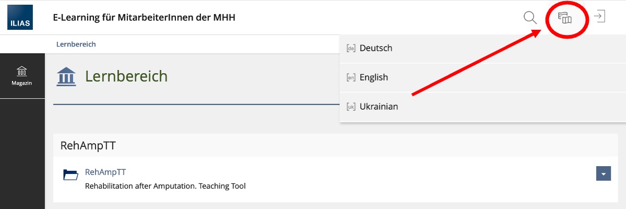Expand the RehAmpTT actions dropdown arrow

coord(603,173)
